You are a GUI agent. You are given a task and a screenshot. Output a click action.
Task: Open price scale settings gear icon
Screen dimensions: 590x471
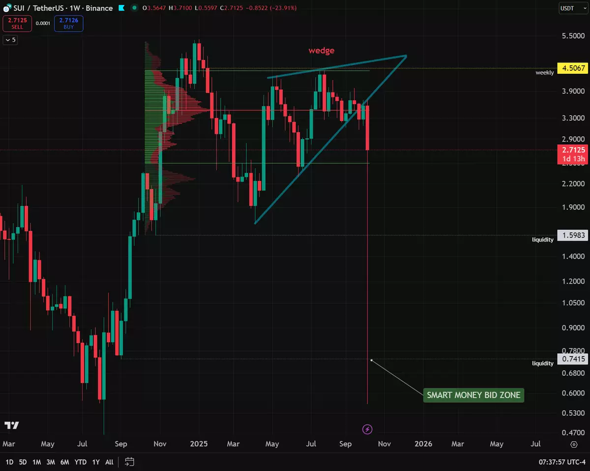click(573, 444)
